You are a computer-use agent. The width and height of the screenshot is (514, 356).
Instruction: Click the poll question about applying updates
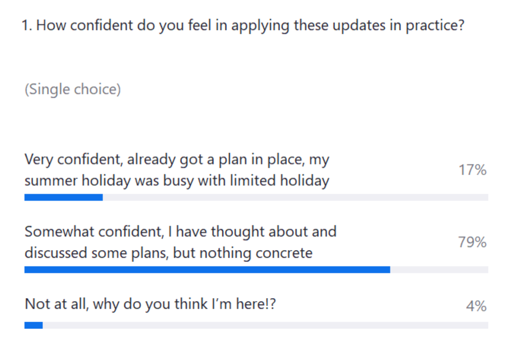(x=243, y=26)
